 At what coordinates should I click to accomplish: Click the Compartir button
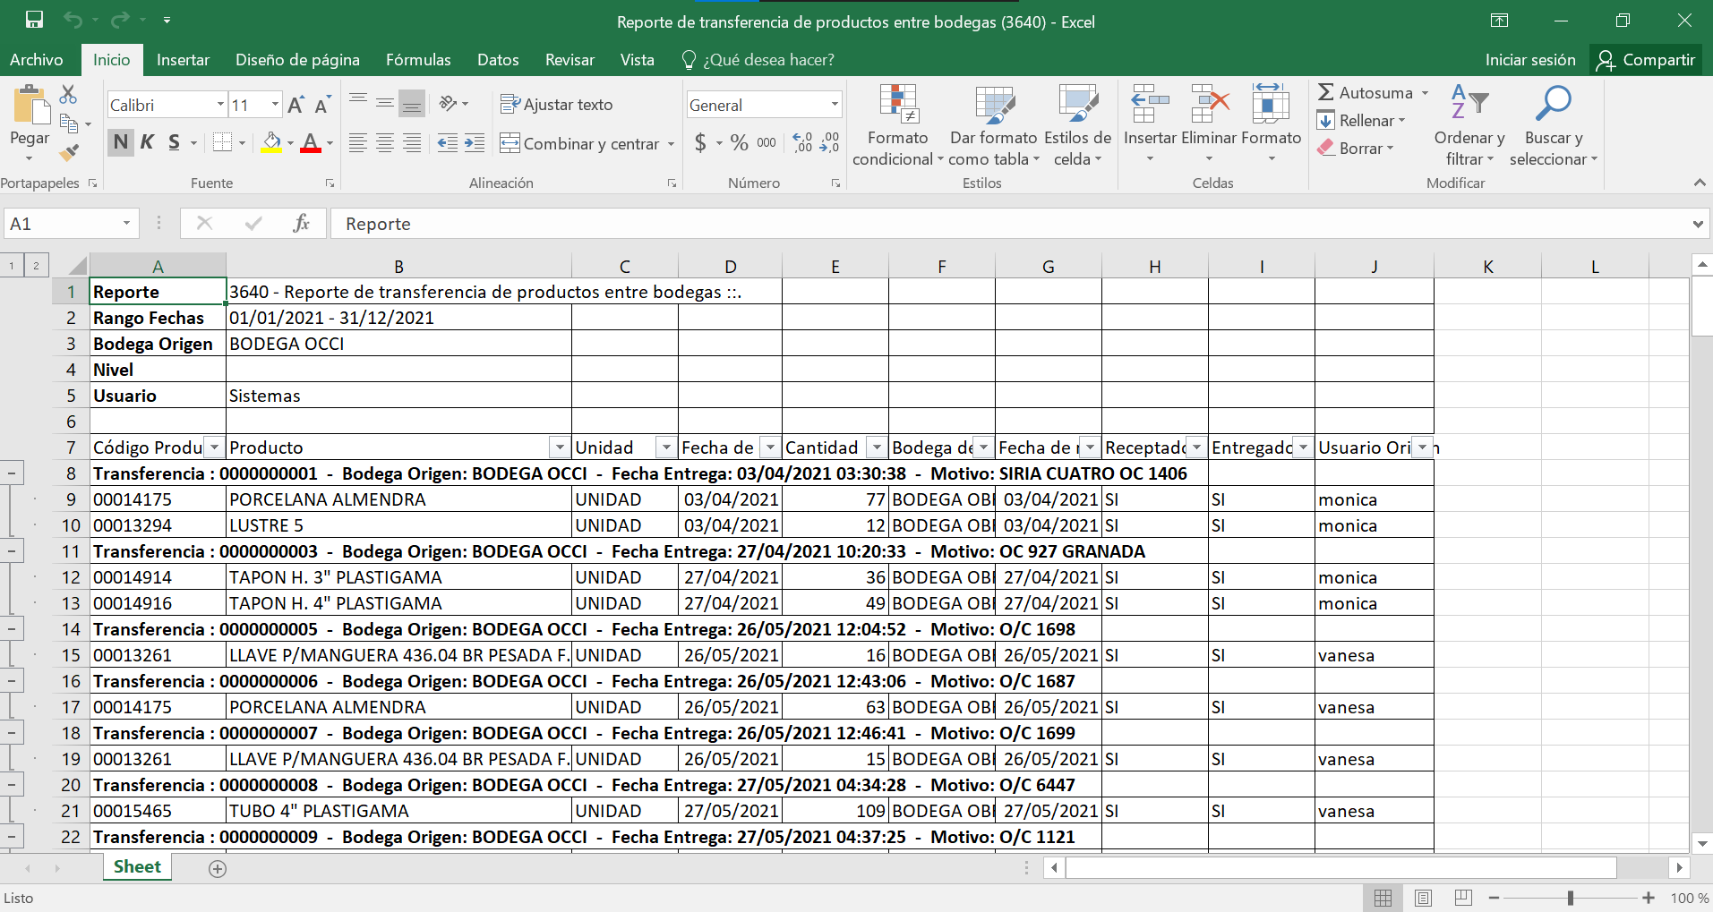click(1646, 60)
